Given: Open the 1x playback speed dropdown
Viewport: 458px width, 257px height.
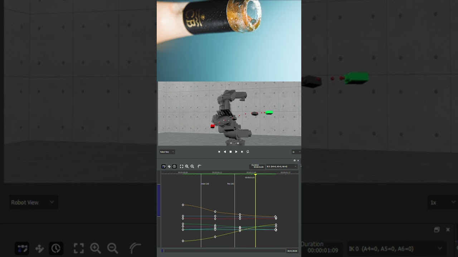Looking at the screenshot, I should [296, 152].
